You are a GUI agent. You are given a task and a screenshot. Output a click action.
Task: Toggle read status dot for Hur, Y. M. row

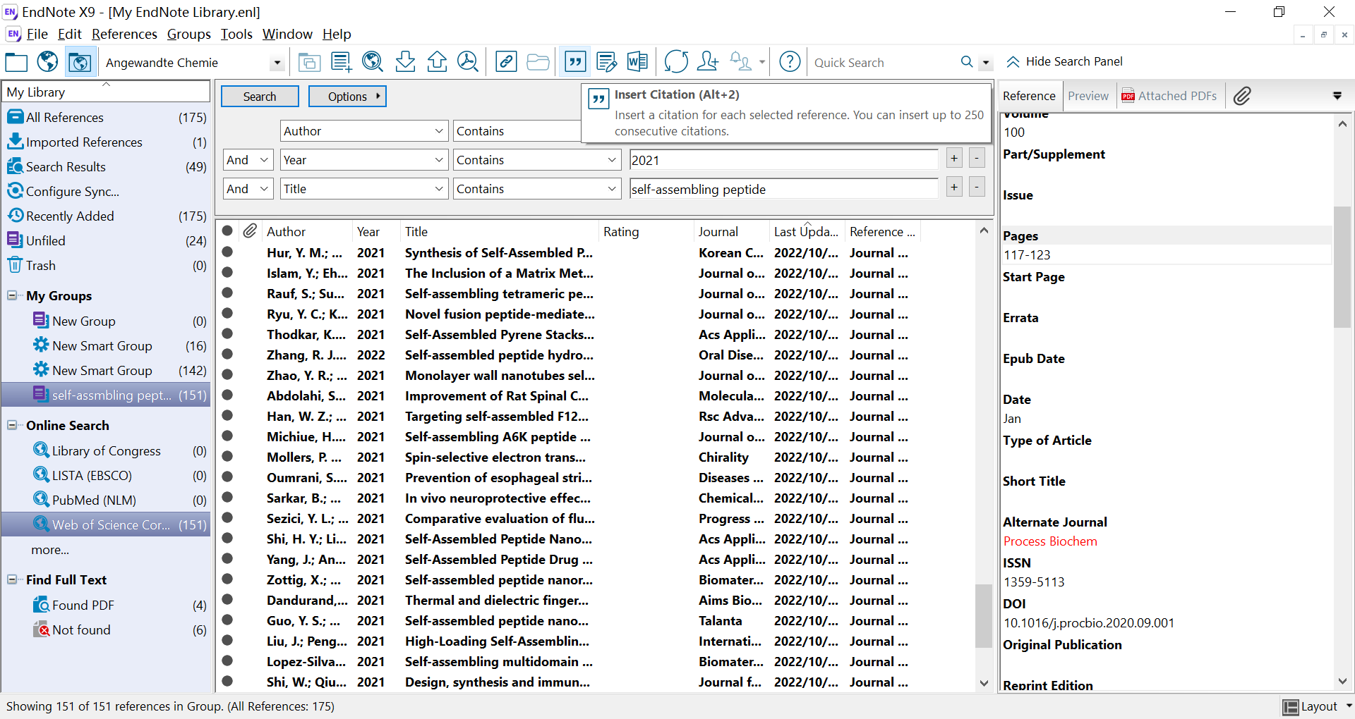pos(227,252)
